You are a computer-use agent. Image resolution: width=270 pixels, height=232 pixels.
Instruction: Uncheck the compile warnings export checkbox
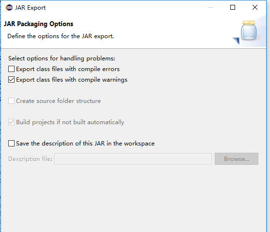pyautogui.click(x=11, y=80)
